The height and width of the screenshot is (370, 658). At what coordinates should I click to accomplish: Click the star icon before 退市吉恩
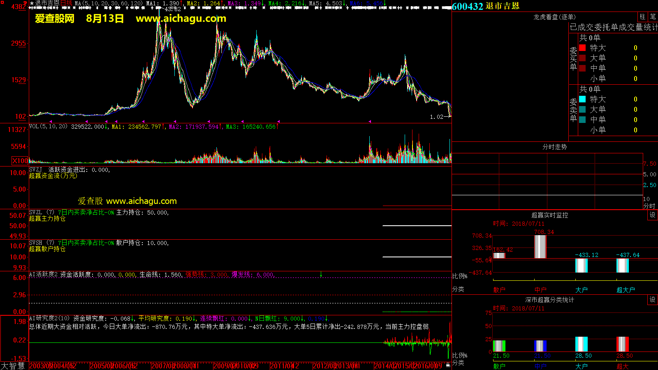[32, 3]
